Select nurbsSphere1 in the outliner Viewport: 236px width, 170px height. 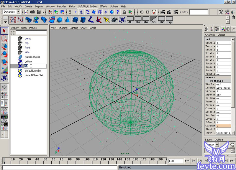[32, 57]
